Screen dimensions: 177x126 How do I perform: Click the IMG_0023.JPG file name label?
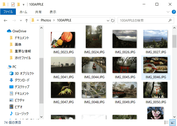coord(63,52)
